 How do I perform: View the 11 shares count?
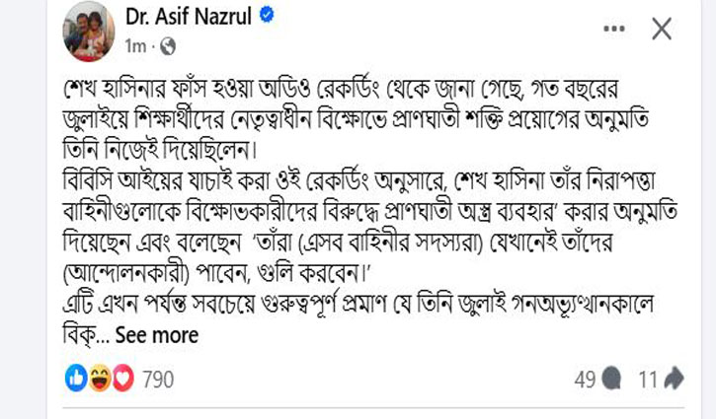pos(649,378)
